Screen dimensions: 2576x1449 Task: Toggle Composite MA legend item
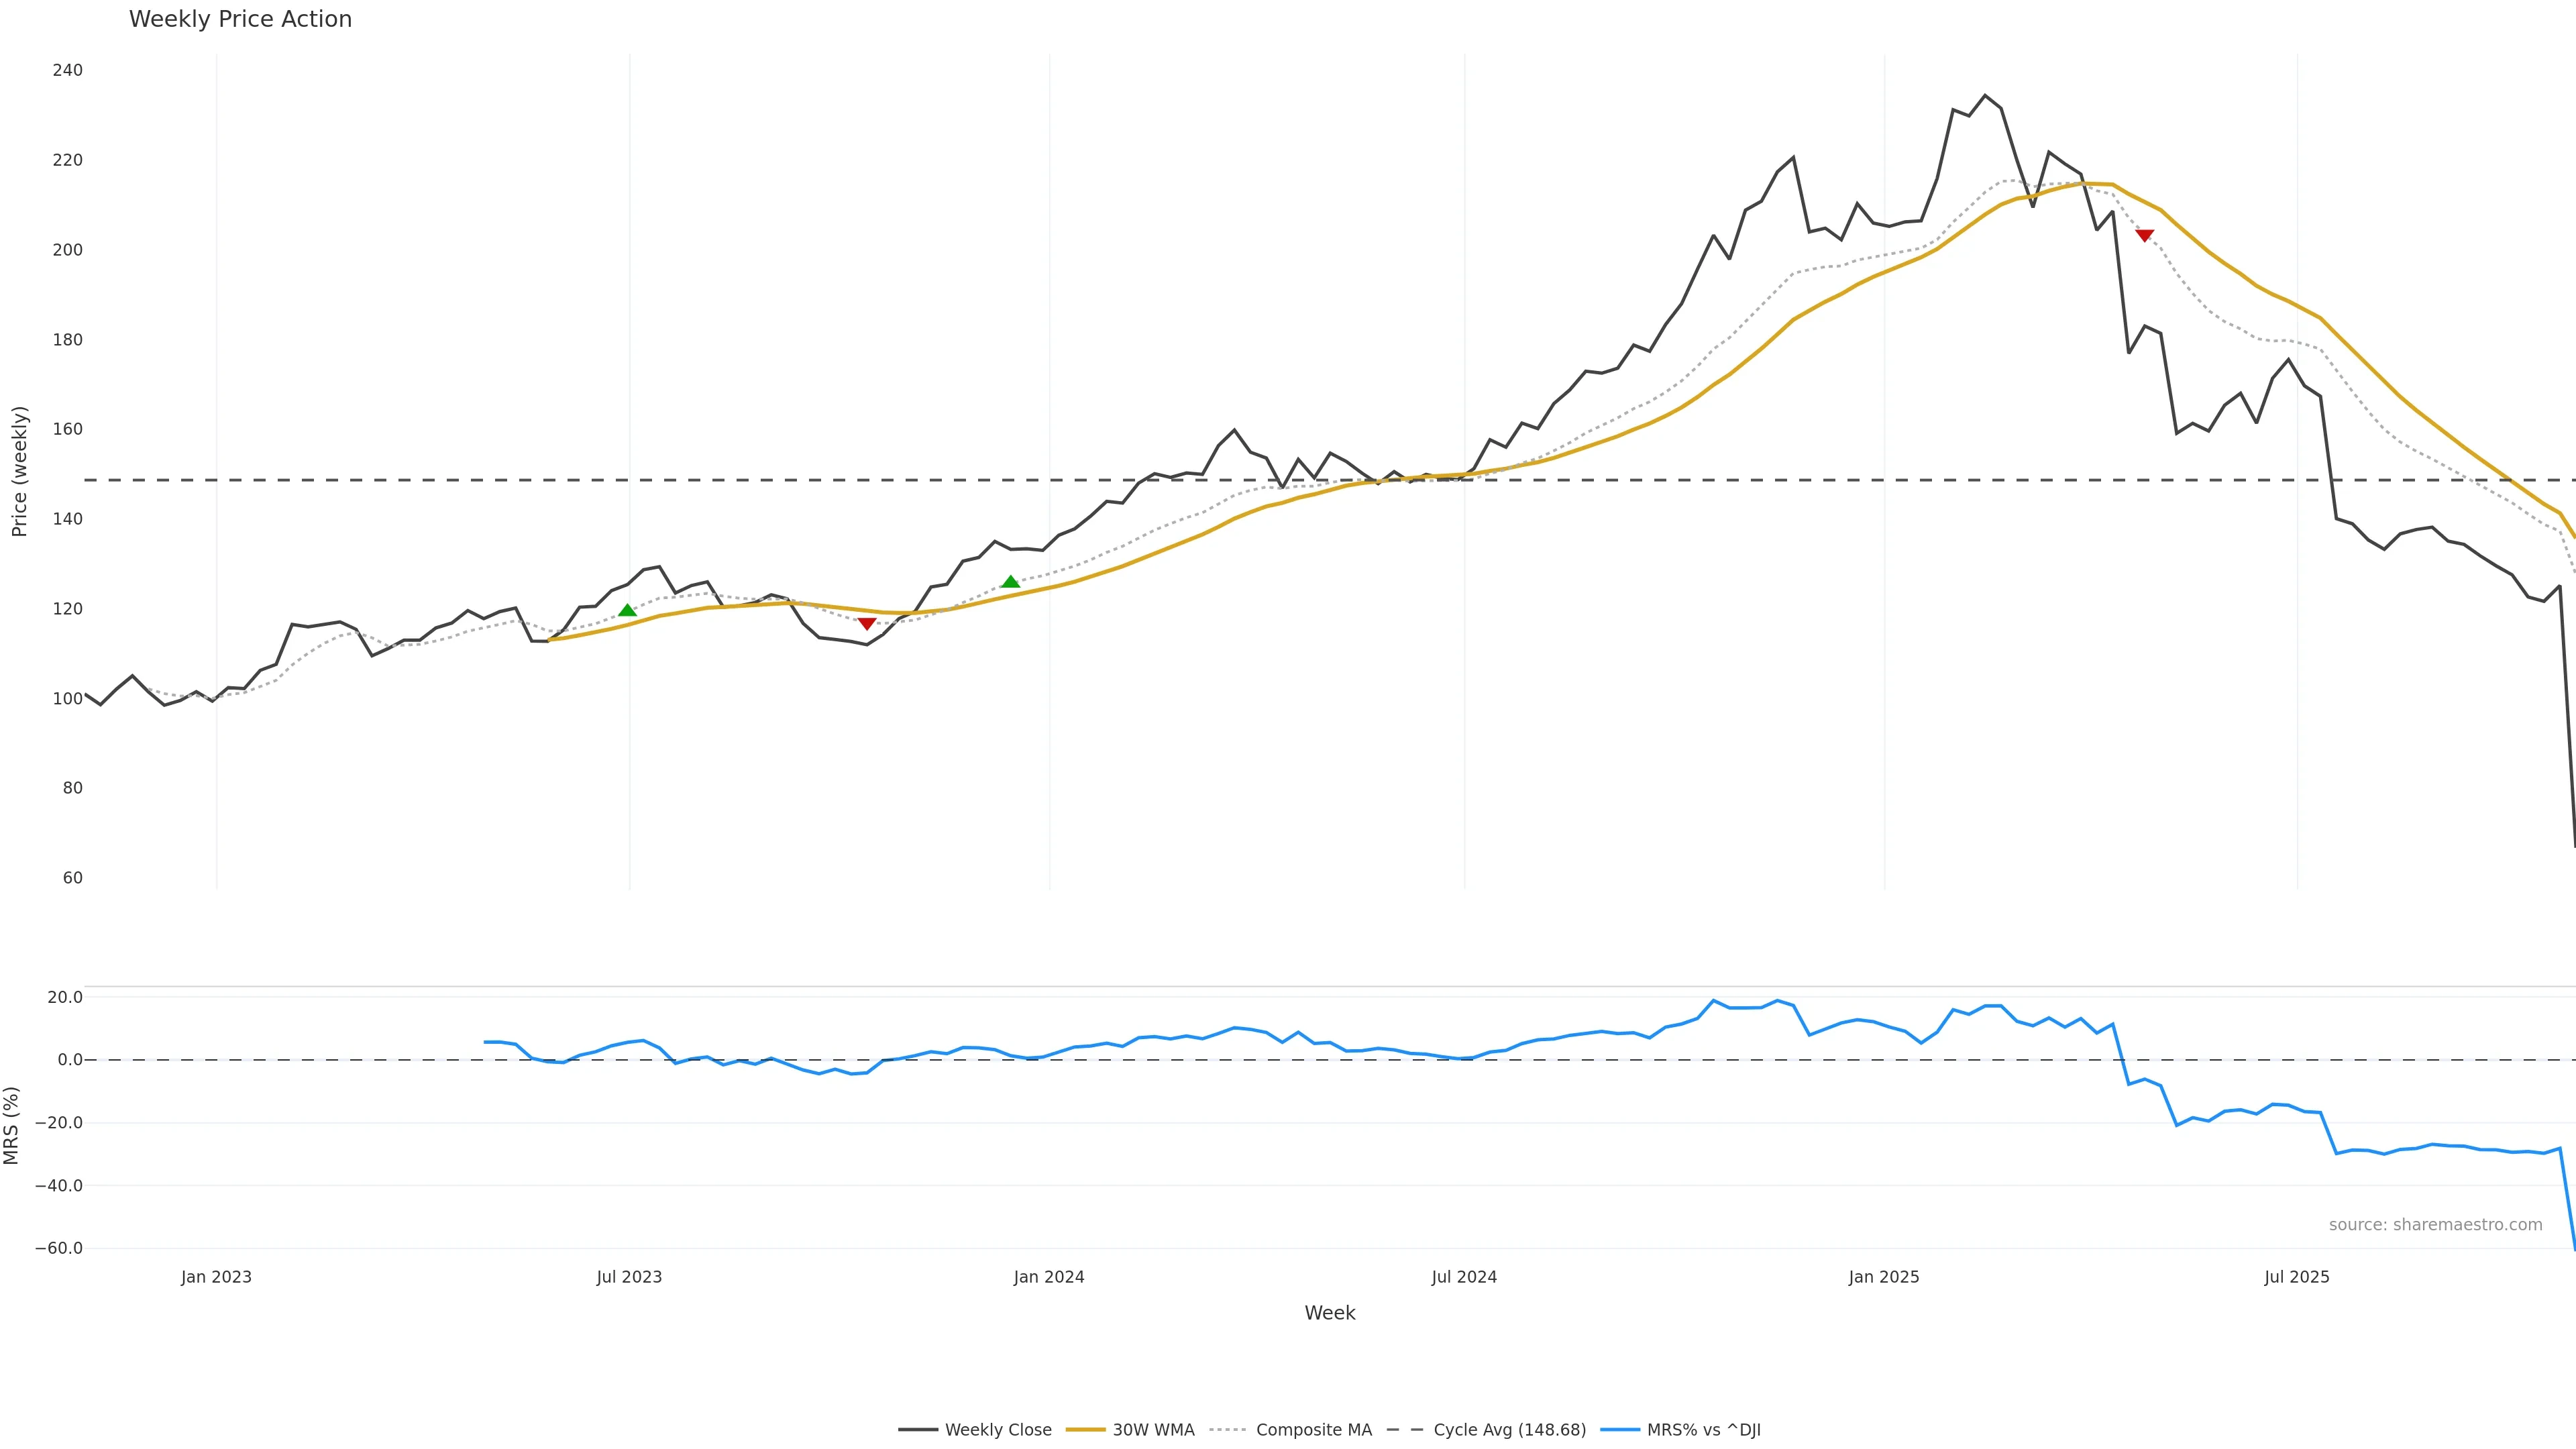click(1313, 1430)
